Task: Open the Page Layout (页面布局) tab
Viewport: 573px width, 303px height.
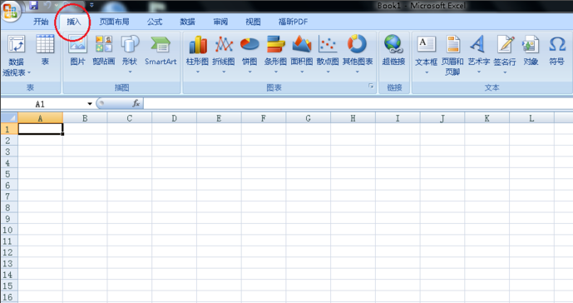Action: (115, 22)
